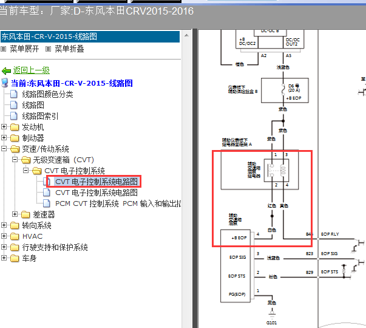366x328 pixels.
Task: Click G101 ground label in diagram
Action: [271, 323]
